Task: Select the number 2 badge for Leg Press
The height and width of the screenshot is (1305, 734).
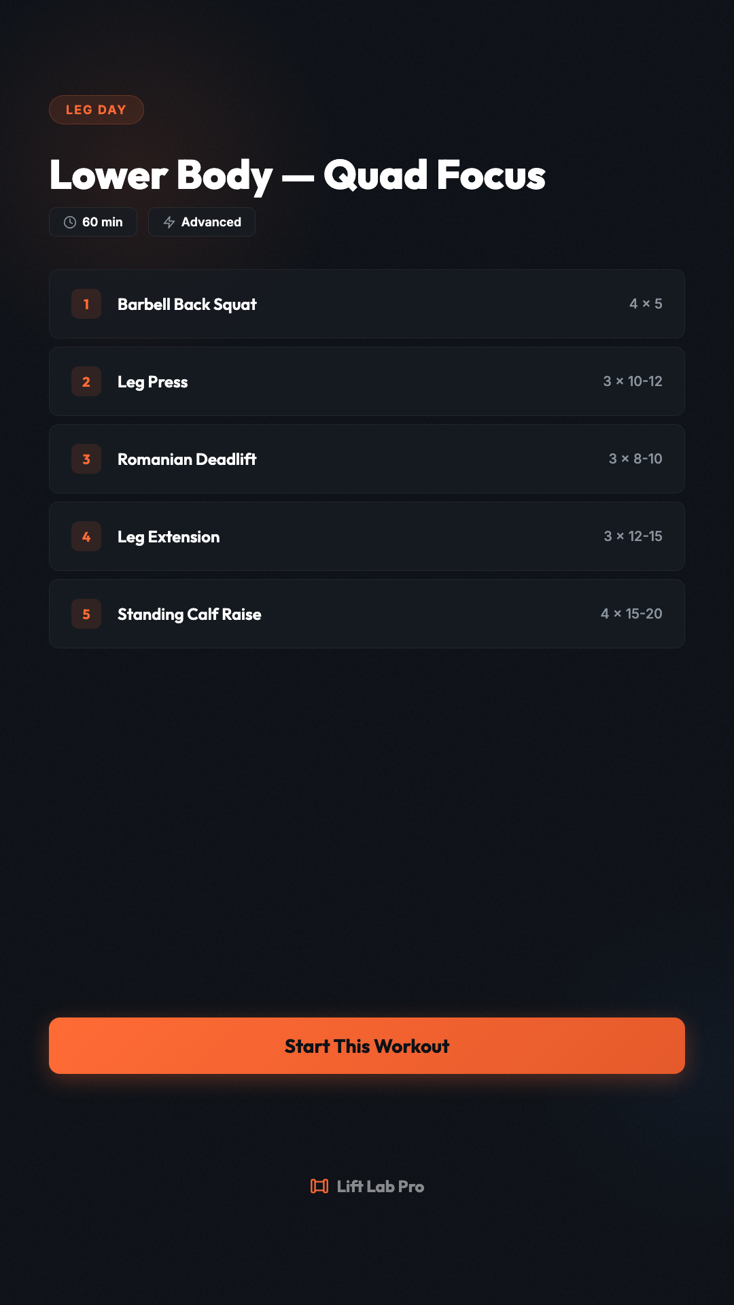Action: tap(86, 381)
